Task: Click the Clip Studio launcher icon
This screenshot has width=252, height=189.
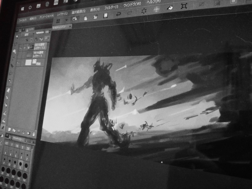Action: click(75, 19)
